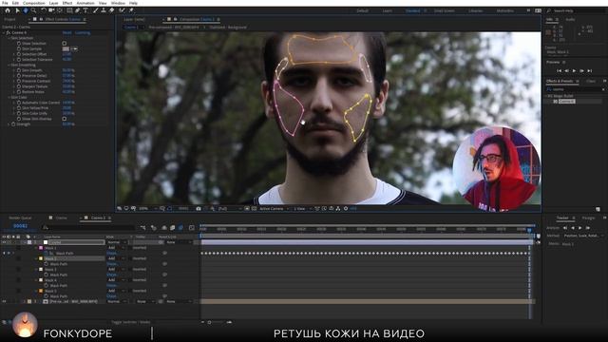Collapse the Skin Color group
The width and height of the screenshot is (608, 342).
pos(9,97)
